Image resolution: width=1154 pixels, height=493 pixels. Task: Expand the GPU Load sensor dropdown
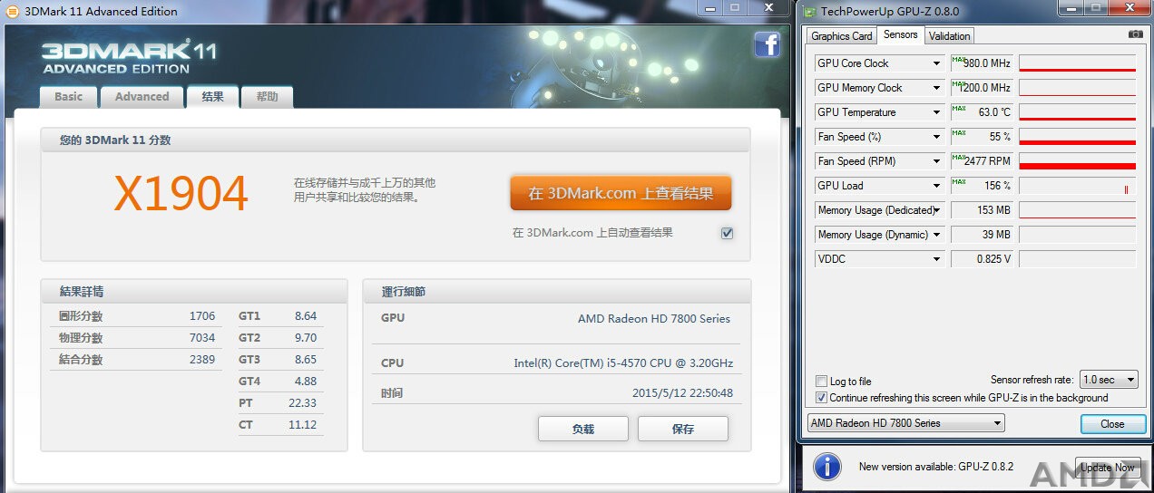(x=937, y=186)
